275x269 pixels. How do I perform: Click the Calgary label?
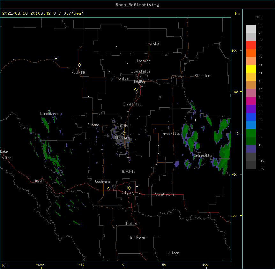pyautogui.click(x=127, y=193)
